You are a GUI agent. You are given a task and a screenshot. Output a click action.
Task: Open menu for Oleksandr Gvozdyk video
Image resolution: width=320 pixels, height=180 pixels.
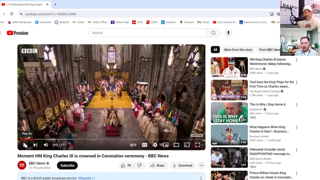tap(297, 150)
